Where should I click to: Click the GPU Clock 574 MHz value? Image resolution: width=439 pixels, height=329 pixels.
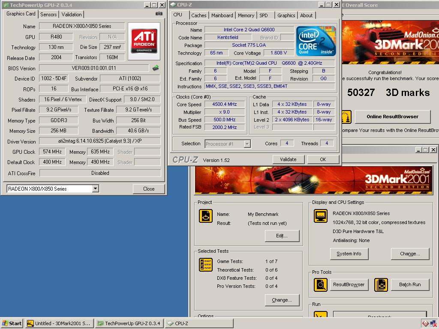52,152
